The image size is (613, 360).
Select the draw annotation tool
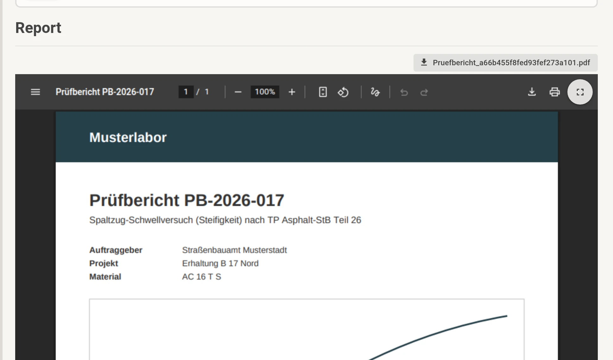coord(375,92)
